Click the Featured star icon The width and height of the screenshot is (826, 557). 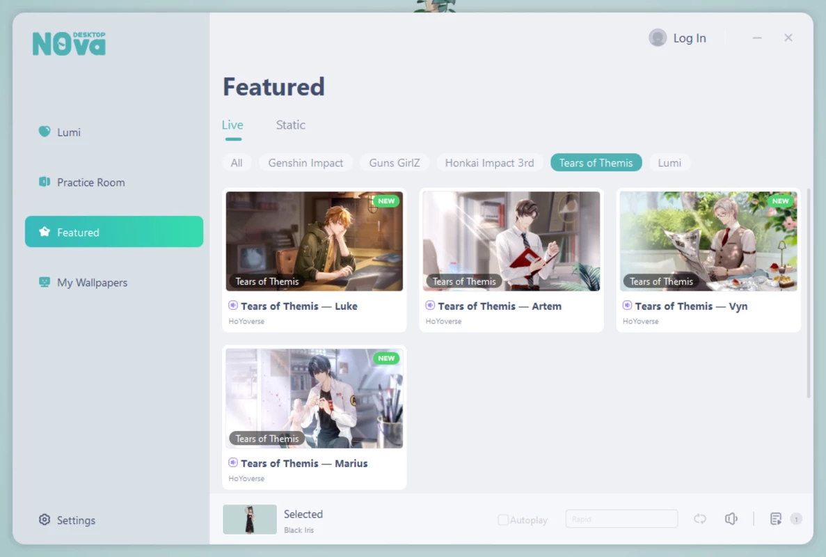[x=45, y=232]
